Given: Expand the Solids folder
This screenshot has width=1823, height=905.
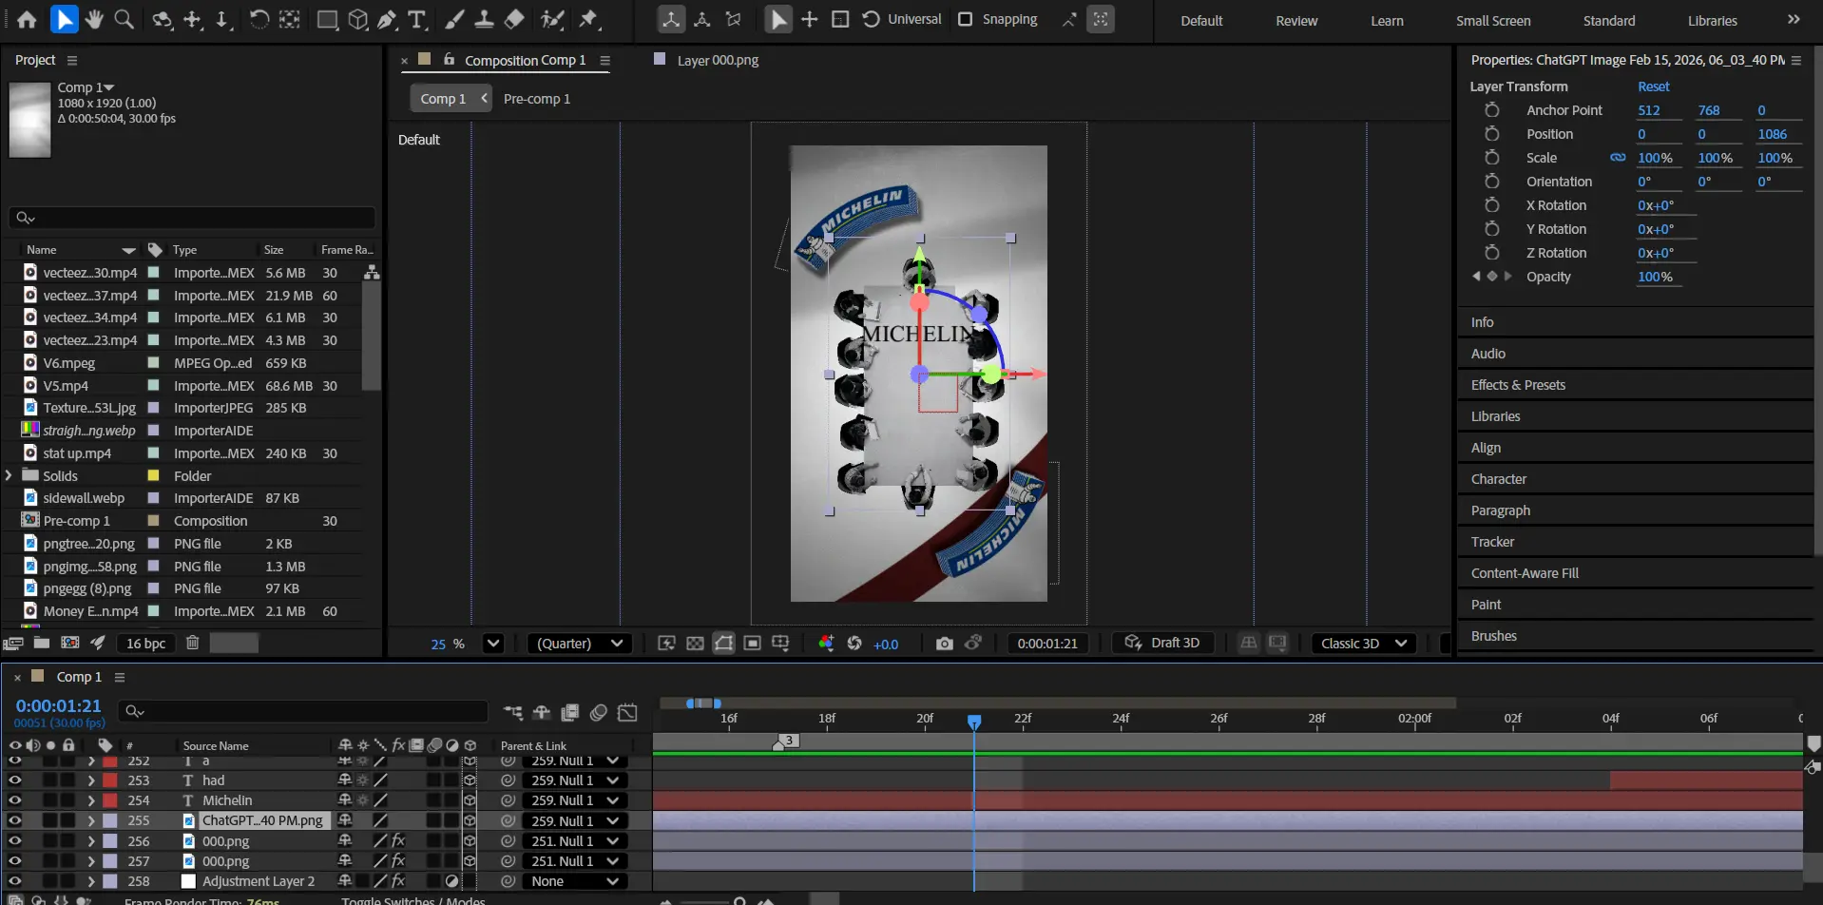Looking at the screenshot, I should point(10,475).
